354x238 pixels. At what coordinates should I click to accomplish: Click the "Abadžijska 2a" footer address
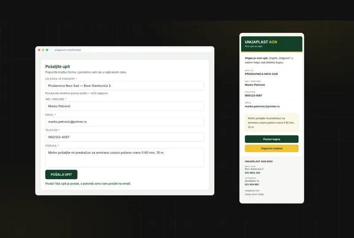pos(252,181)
